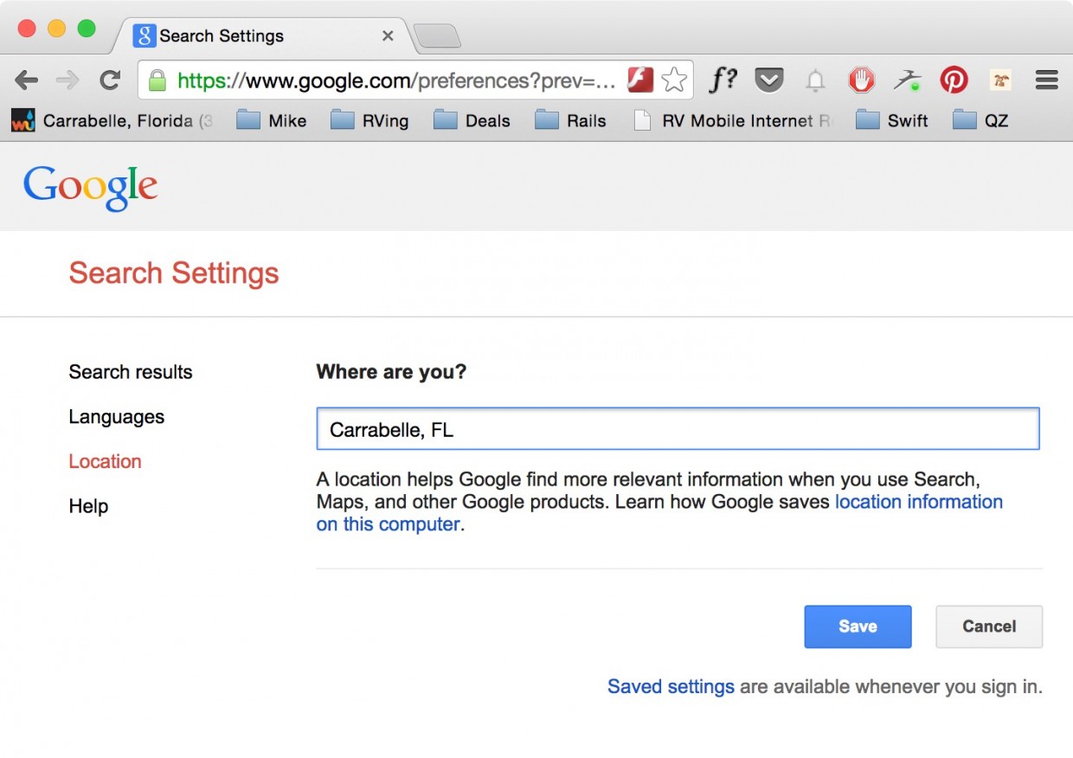Open the f? font finder extension
The height and width of the screenshot is (758, 1073).
click(x=723, y=80)
